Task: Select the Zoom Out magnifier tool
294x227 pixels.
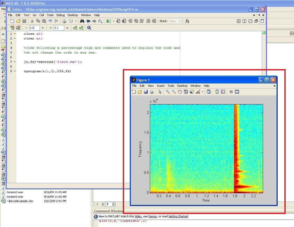Action: (x=174, y=91)
